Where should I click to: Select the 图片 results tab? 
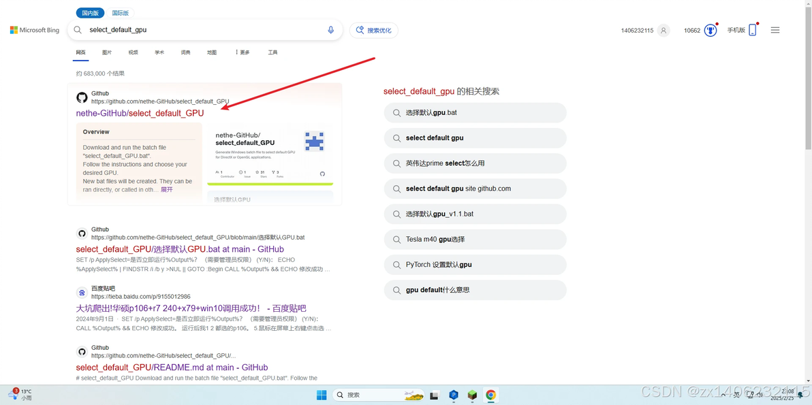[107, 53]
